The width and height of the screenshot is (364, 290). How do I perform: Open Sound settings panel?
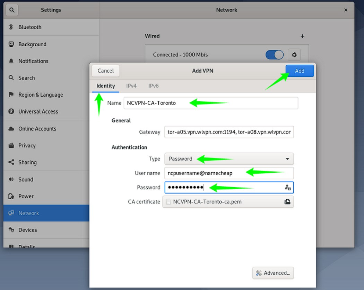46,179
